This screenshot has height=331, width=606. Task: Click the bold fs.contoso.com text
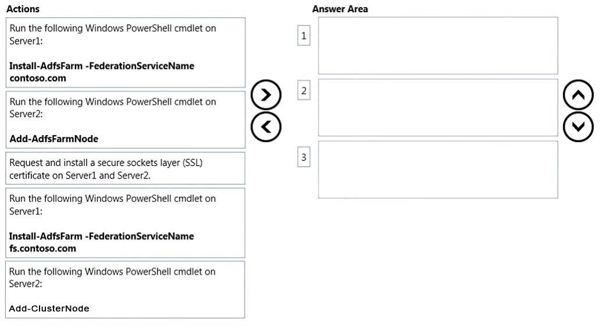click(42, 248)
